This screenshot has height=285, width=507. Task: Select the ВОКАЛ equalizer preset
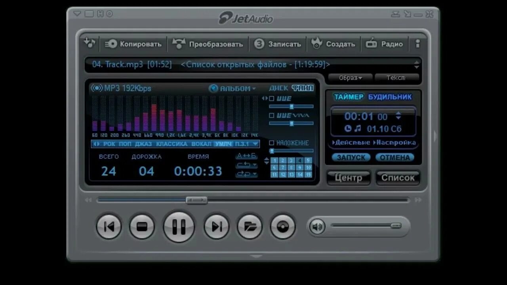(x=202, y=144)
